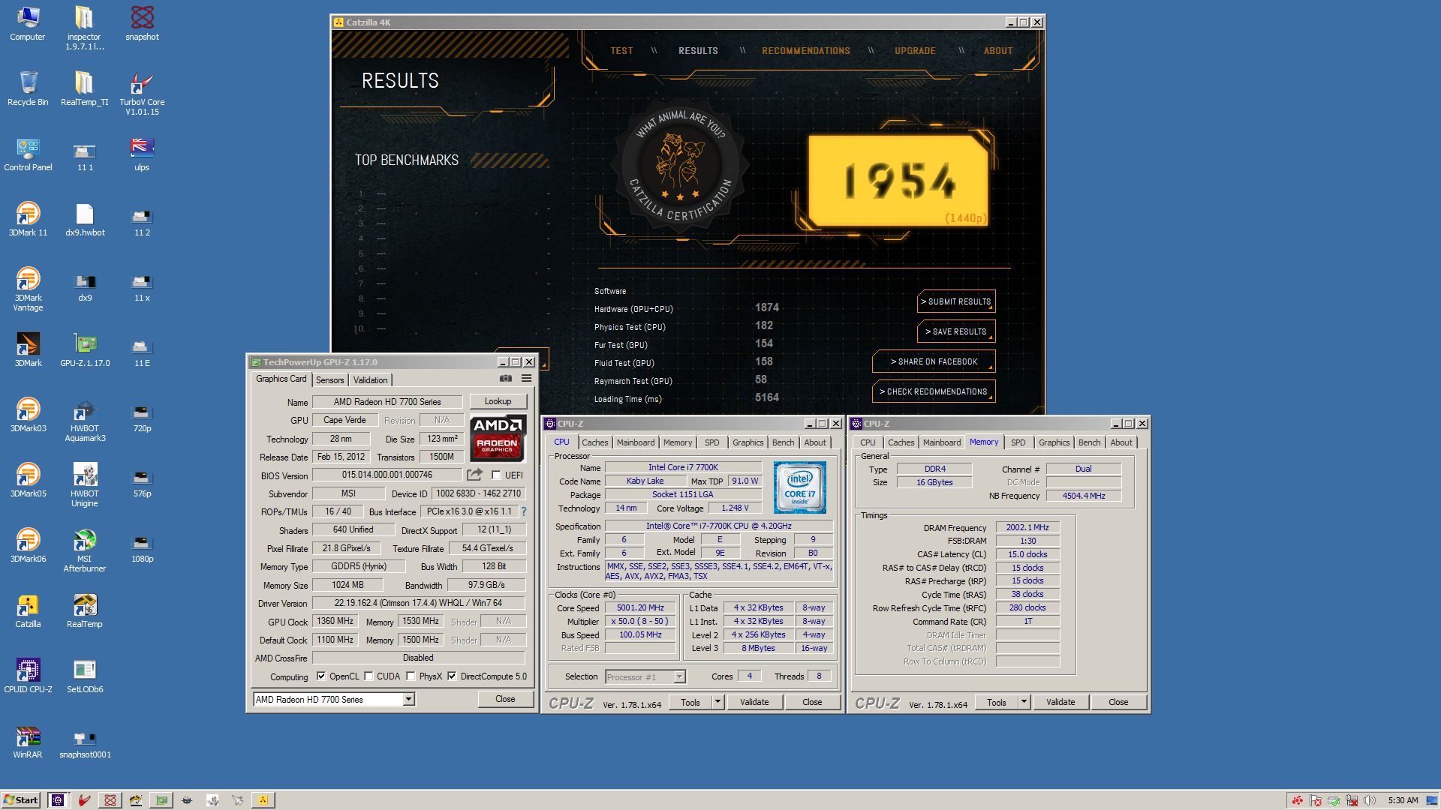The width and height of the screenshot is (1441, 810).
Task: Open the Recycle Bin icon
Action: [28, 88]
